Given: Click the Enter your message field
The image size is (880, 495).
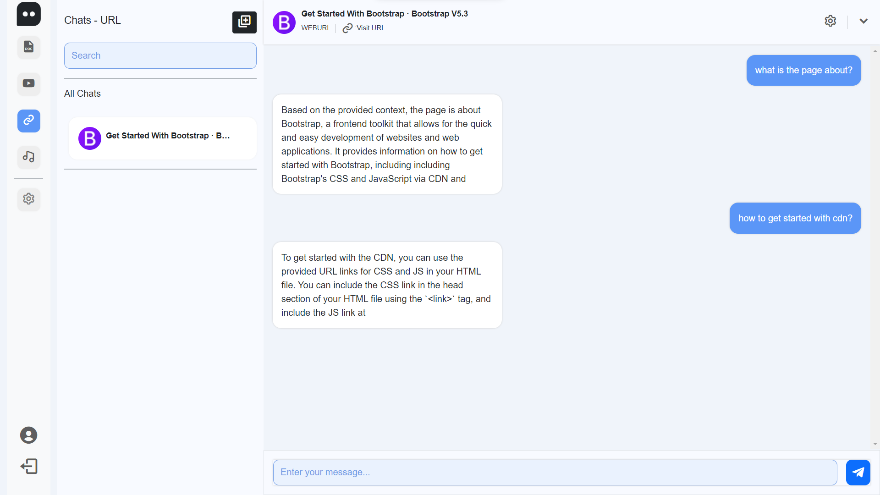Looking at the screenshot, I should tap(555, 472).
